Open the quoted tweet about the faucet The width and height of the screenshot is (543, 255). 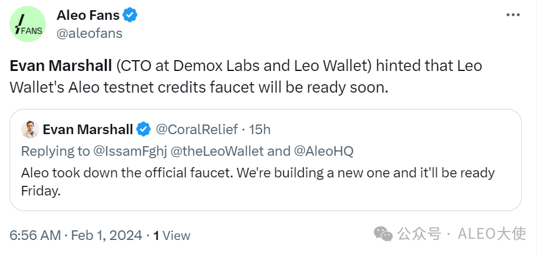[265, 180]
